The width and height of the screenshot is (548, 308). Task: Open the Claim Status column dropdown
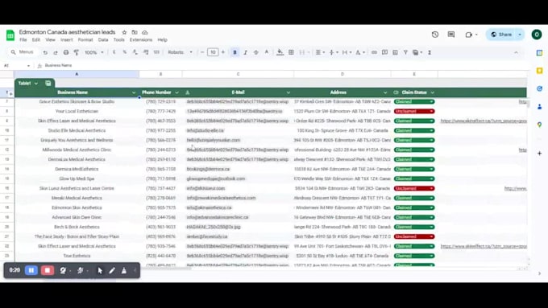432,92
